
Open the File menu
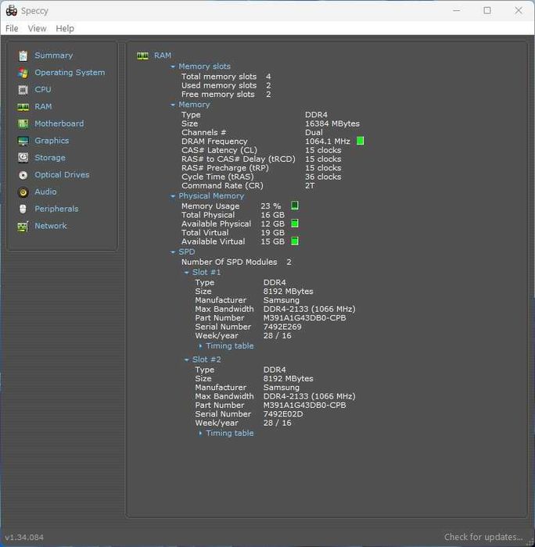point(12,29)
